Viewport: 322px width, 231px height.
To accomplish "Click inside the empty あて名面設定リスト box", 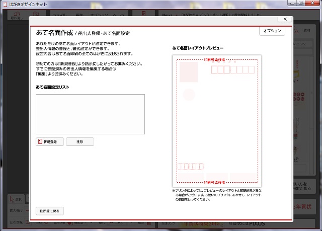I will [90, 114].
